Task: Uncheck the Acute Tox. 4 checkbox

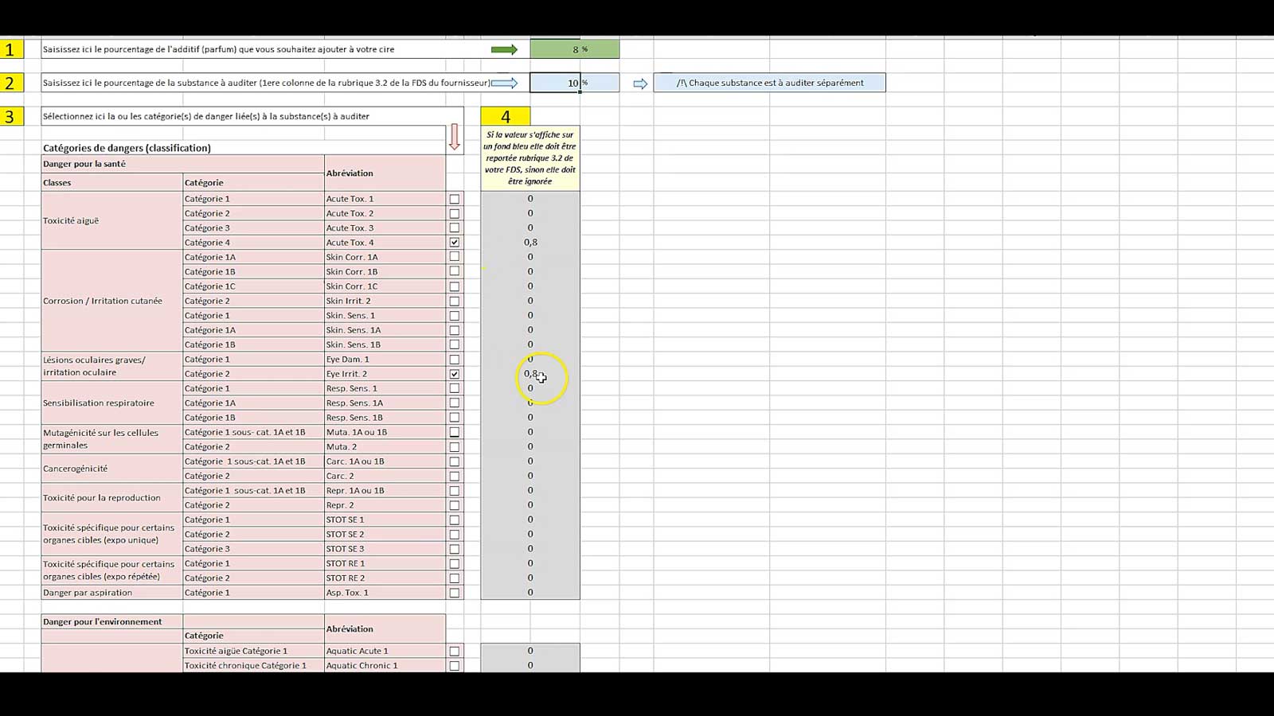Action: [x=455, y=243]
